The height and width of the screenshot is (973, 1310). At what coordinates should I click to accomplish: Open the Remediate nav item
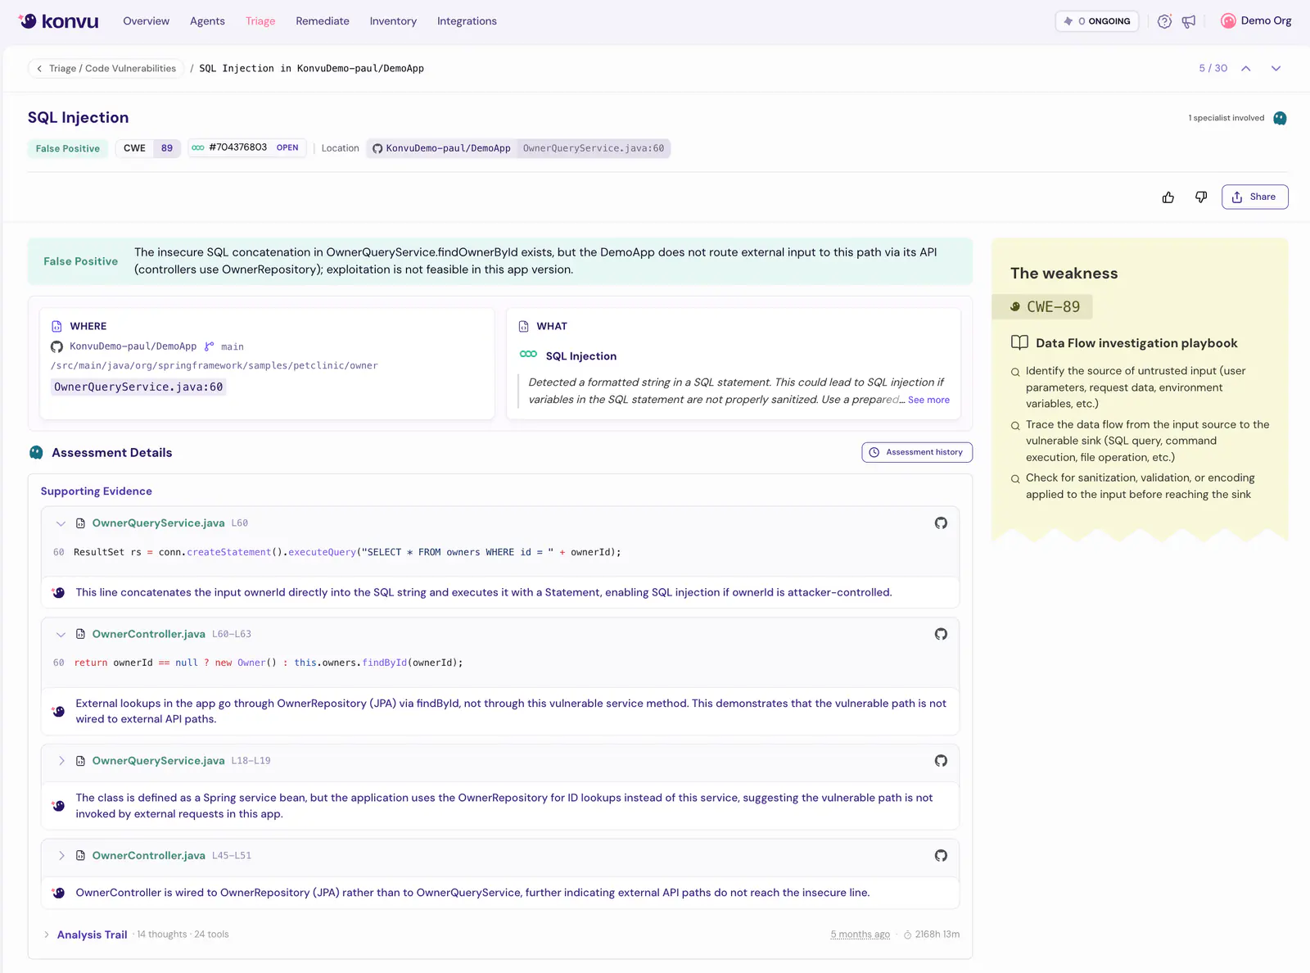click(x=323, y=21)
